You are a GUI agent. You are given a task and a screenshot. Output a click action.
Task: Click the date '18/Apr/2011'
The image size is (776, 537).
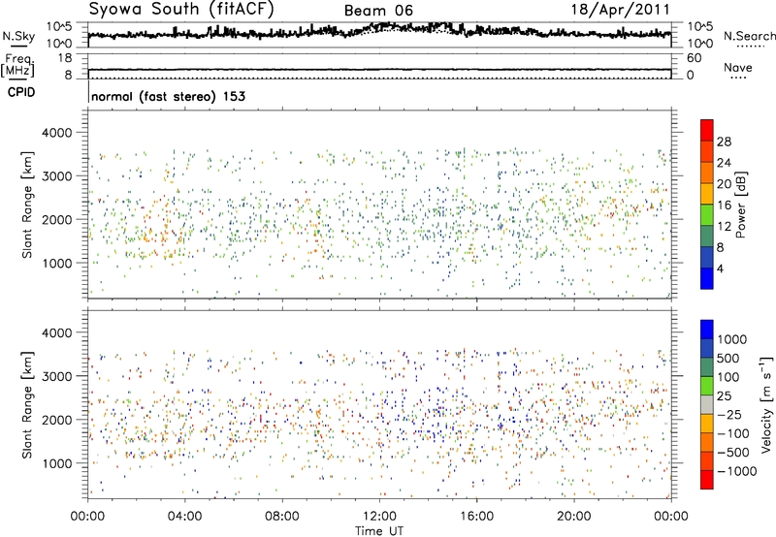click(621, 10)
